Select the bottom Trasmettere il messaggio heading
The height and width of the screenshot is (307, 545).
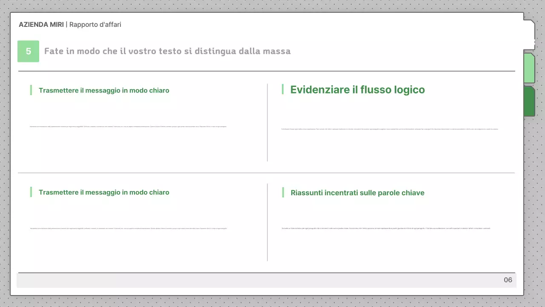tap(104, 192)
